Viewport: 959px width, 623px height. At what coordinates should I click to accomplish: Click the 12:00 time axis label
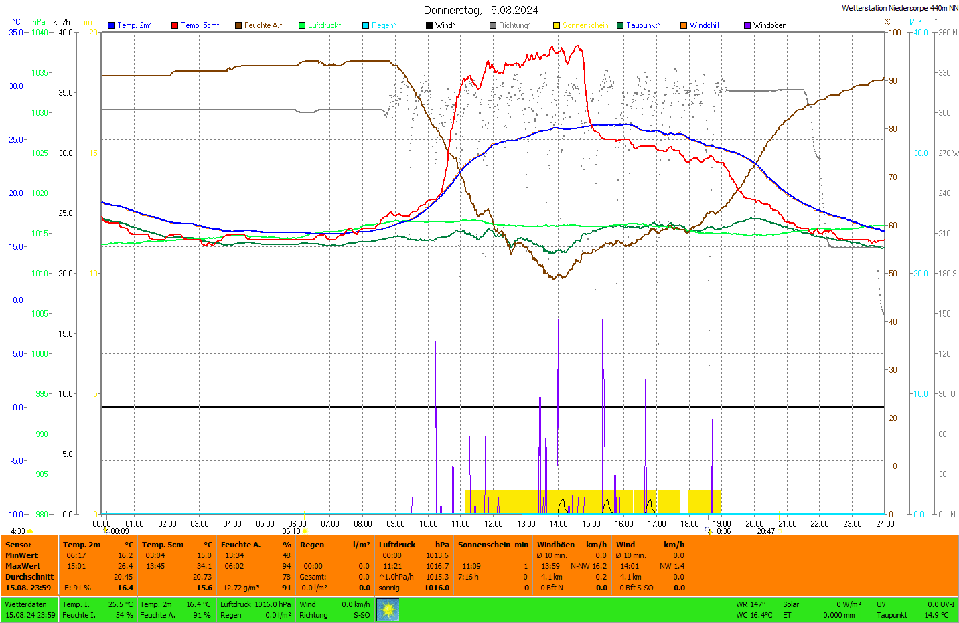click(x=494, y=524)
